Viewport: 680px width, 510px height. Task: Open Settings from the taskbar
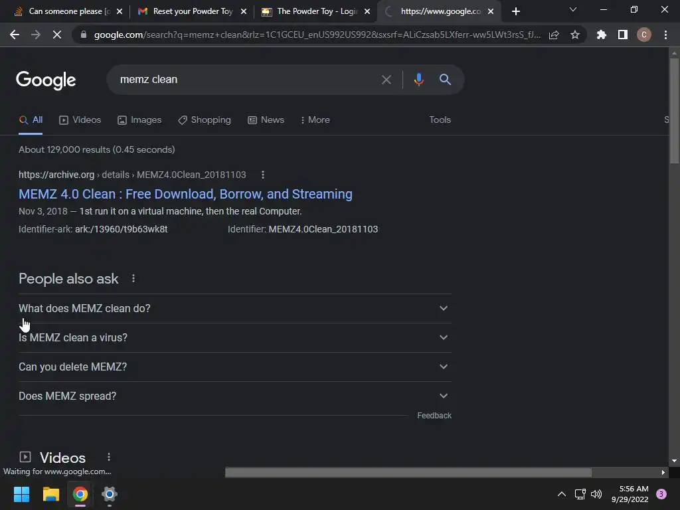110,494
